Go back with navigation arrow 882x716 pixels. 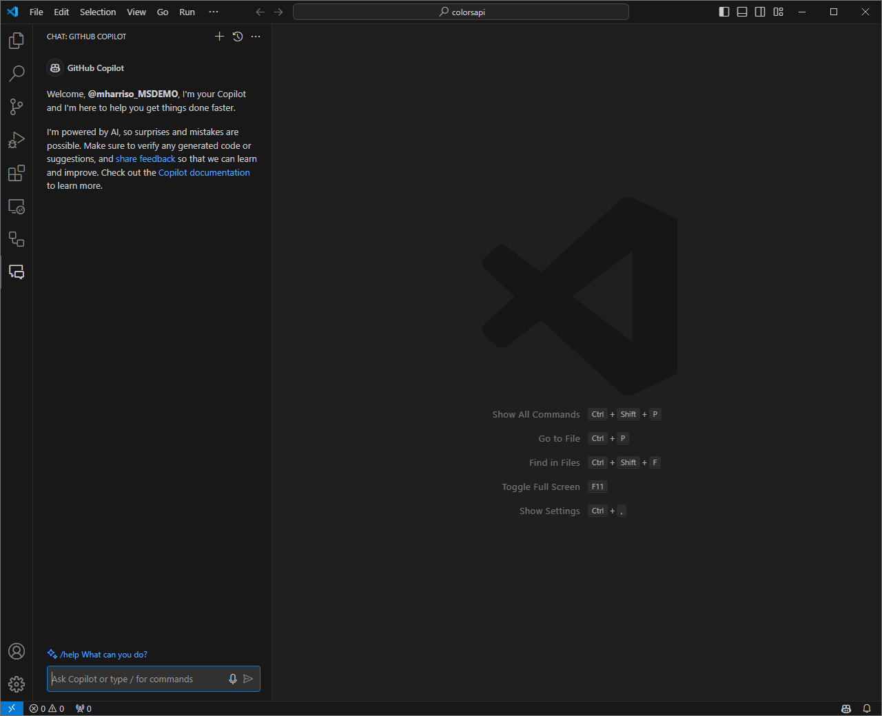tap(260, 12)
